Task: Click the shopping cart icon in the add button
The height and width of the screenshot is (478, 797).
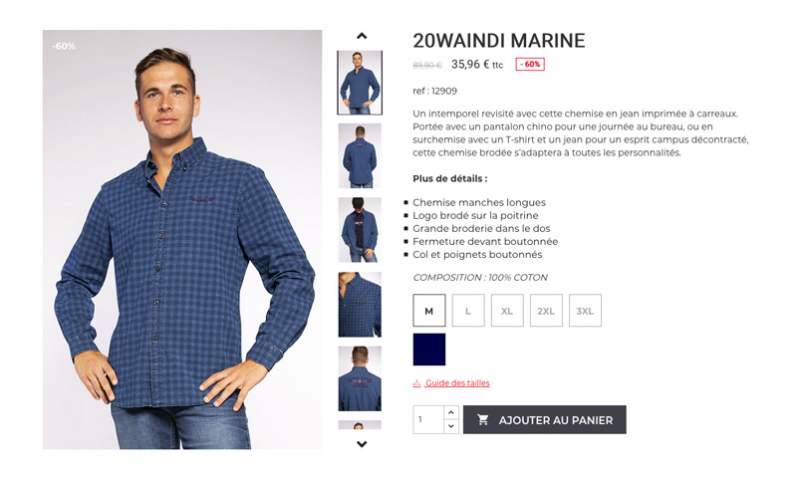Action: pyautogui.click(x=483, y=419)
